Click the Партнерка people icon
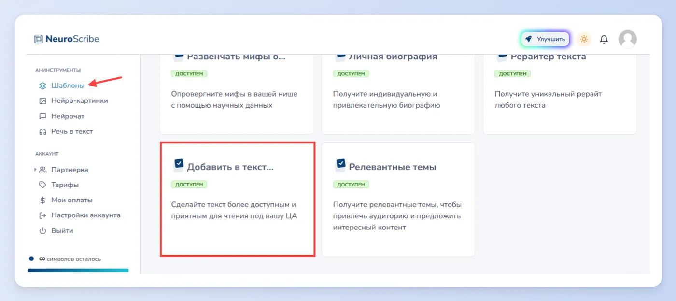Viewport: 676px width, 301px height. click(x=42, y=170)
